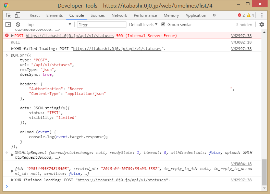This screenshot has width=270, height=194.
Task: Show the console sidebar icon
Action: point(8,25)
